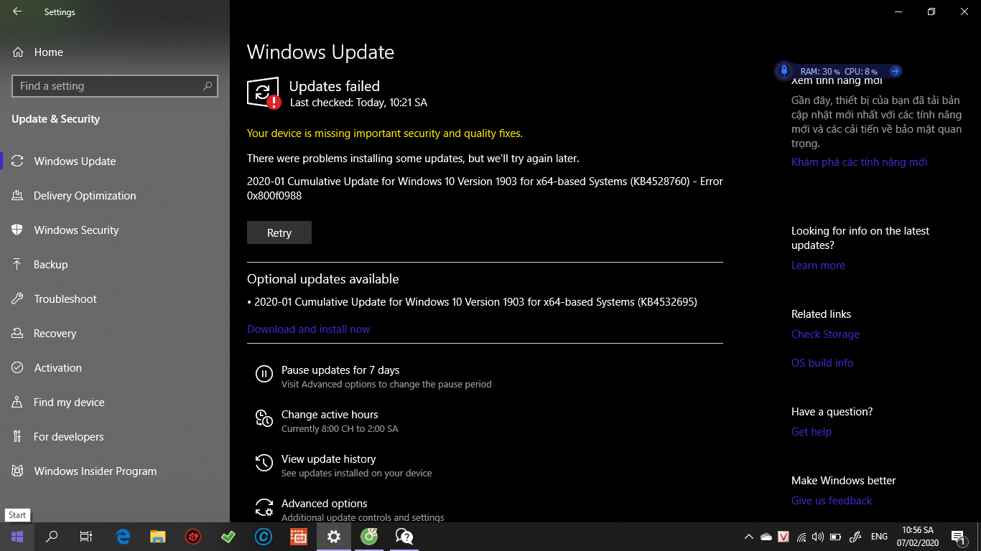Viewport: 981px width, 551px height.
Task: Click the taskbar clock and date
Action: point(917,537)
